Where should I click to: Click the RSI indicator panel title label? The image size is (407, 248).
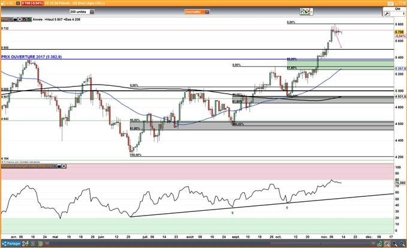click(x=27, y=166)
